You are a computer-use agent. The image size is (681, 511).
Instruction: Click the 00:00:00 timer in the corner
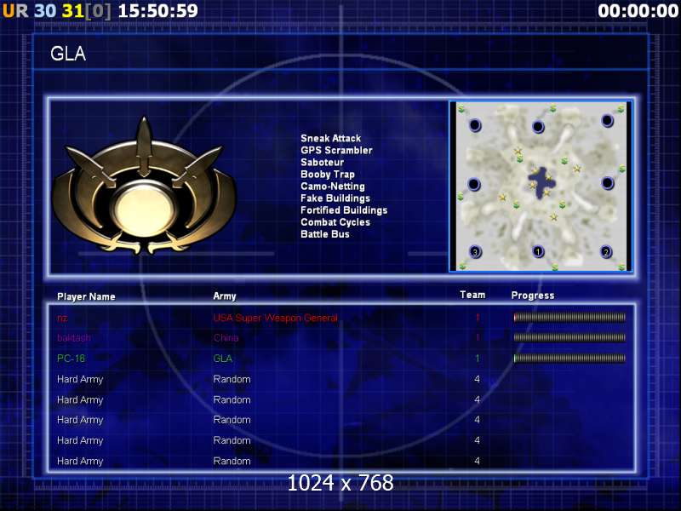pyautogui.click(x=637, y=10)
